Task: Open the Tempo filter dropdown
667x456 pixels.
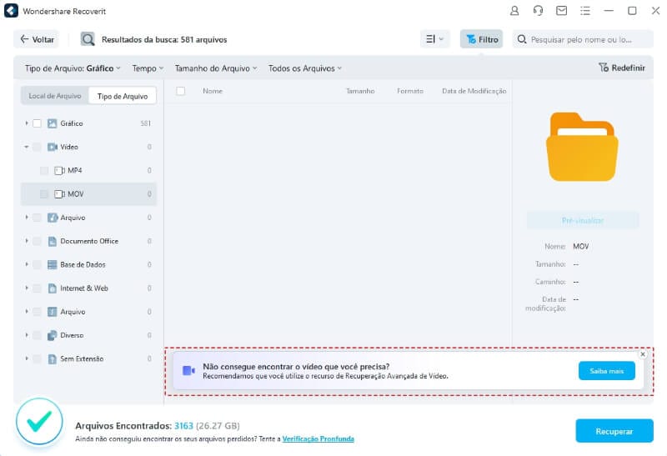Action: click(x=148, y=68)
